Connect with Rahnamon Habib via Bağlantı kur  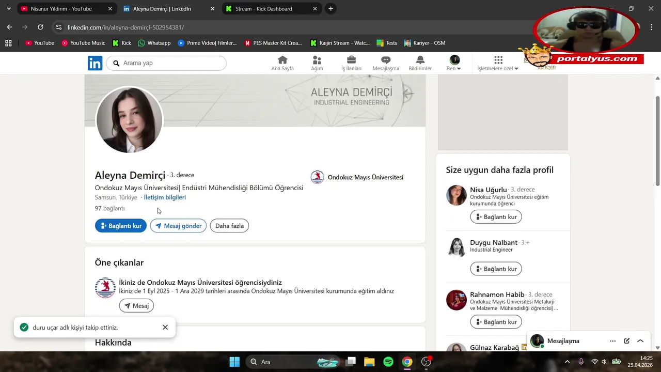point(496,322)
